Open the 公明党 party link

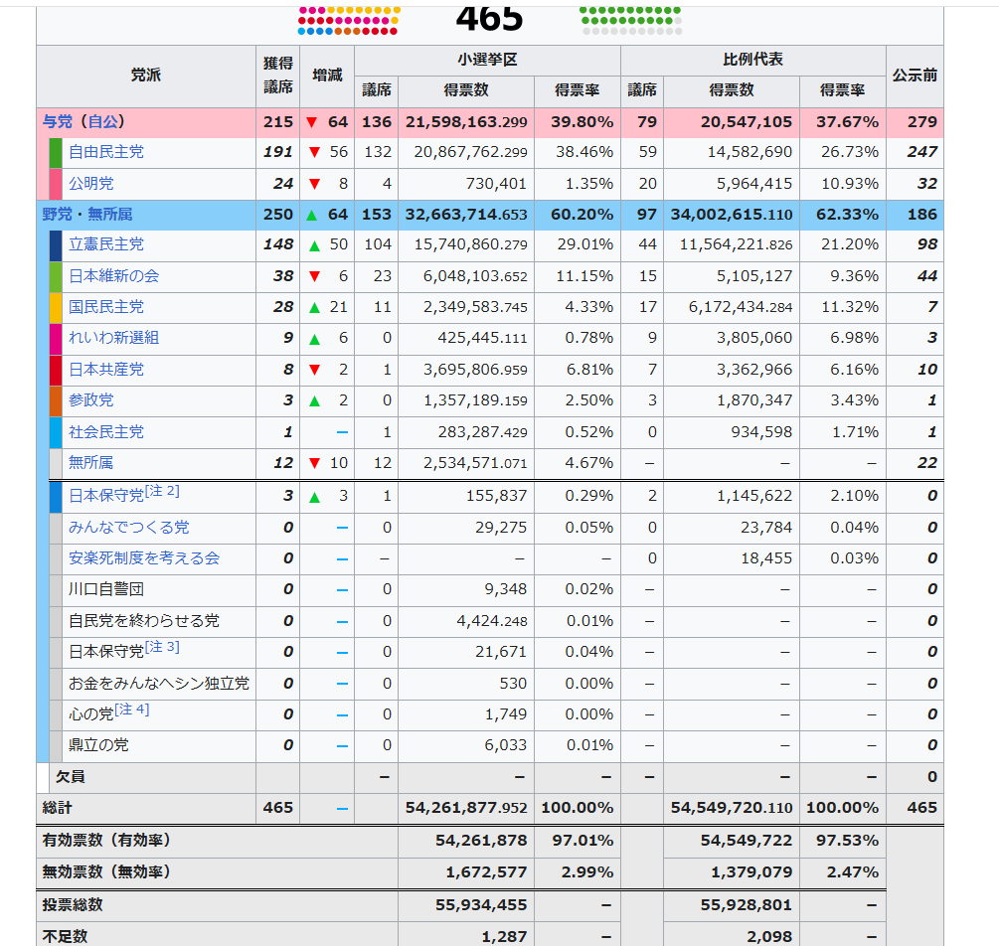click(x=91, y=184)
